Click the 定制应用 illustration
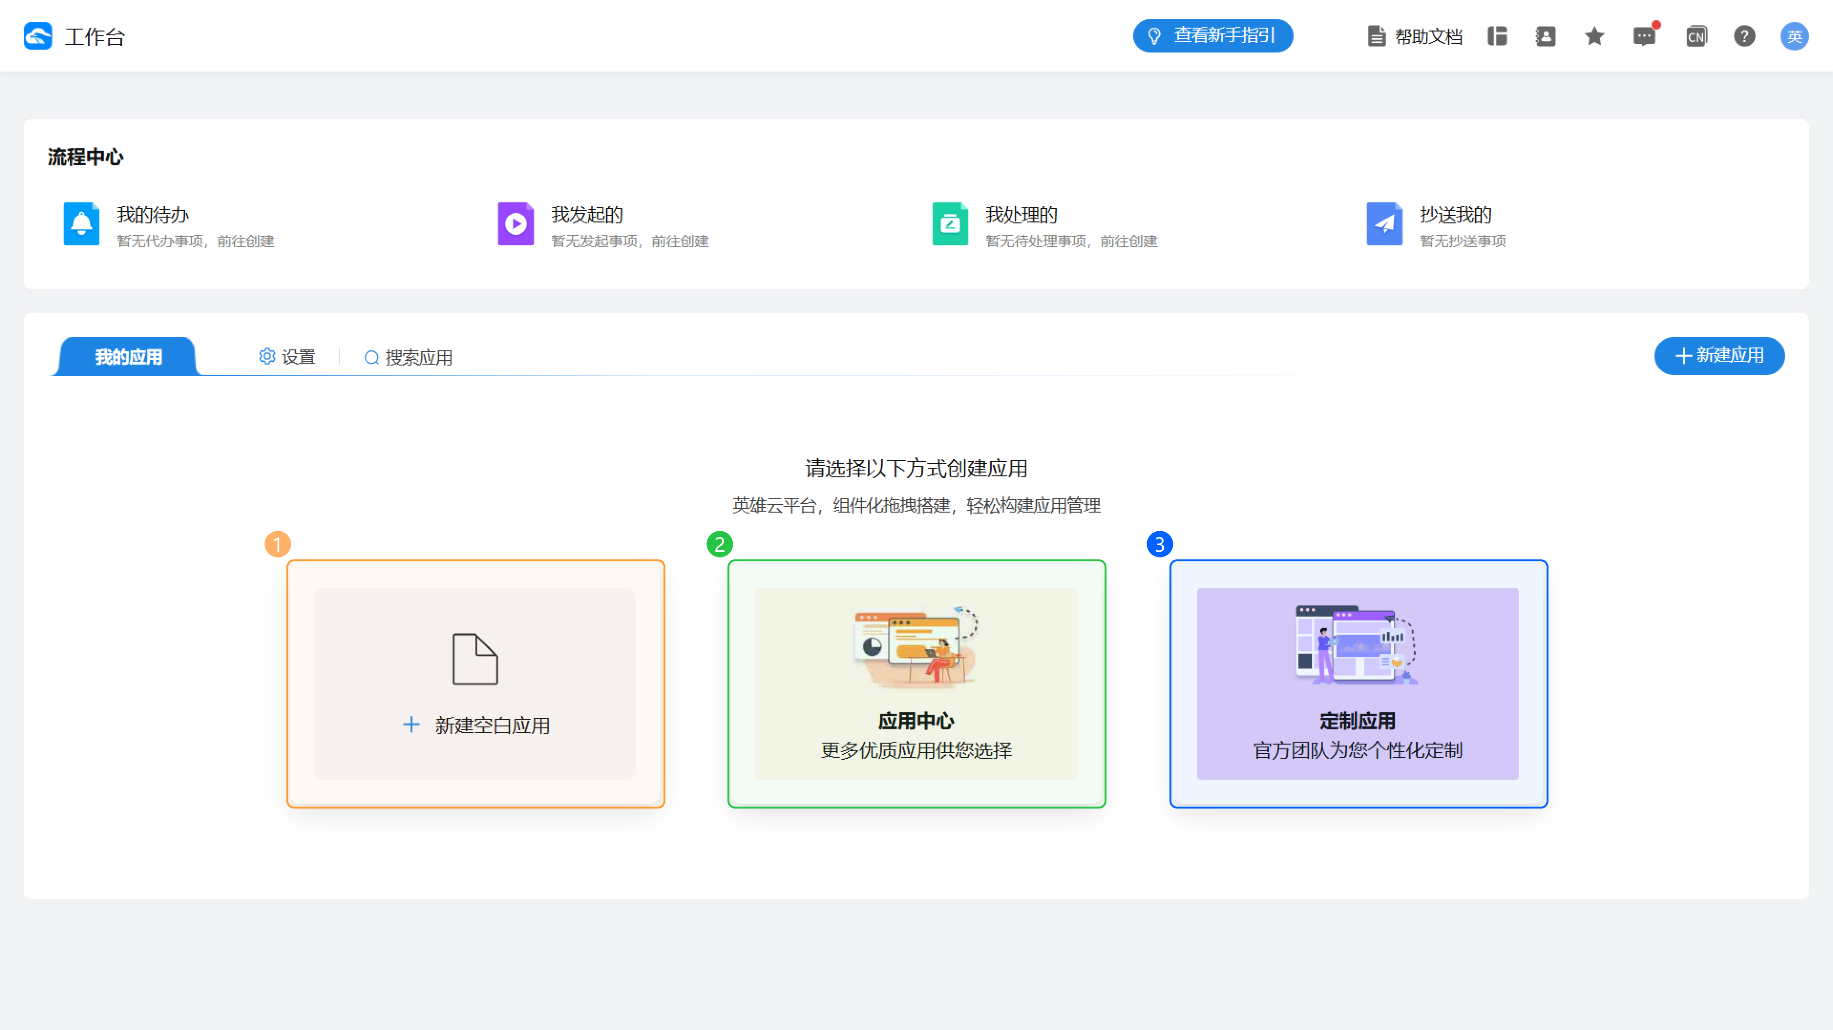The image size is (1833, 1030). pos(1357,645)
